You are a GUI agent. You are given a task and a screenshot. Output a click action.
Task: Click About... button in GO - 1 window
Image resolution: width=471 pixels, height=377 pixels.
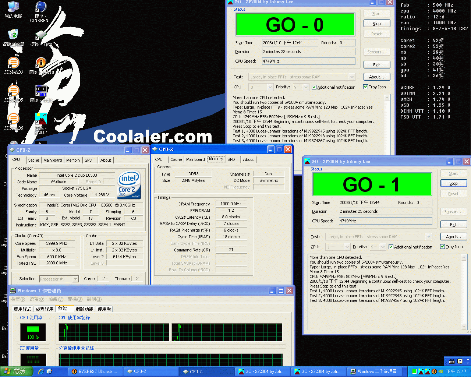click(453, 237)
